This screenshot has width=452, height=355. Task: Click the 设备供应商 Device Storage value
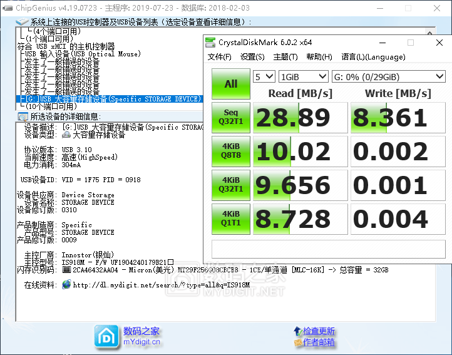88,195
